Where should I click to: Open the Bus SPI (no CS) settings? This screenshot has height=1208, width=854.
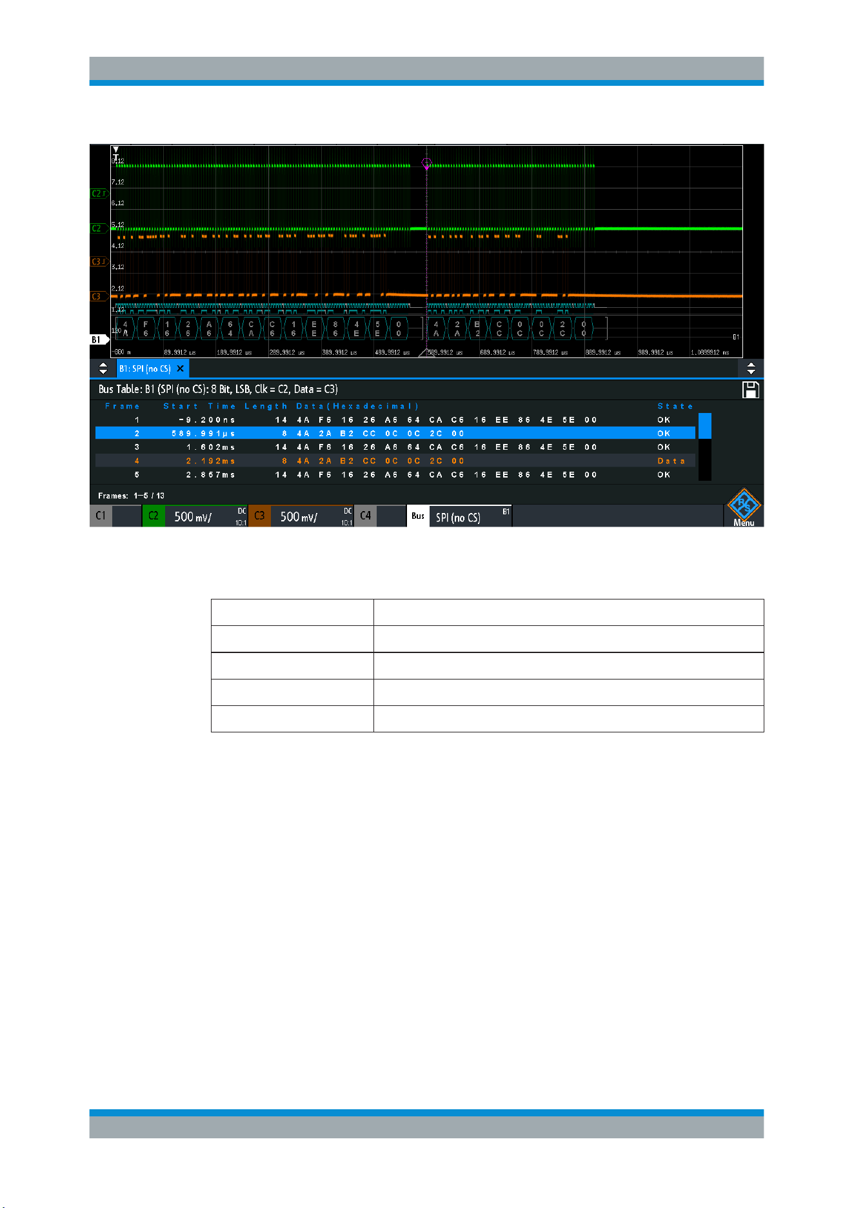pos(459,516)
